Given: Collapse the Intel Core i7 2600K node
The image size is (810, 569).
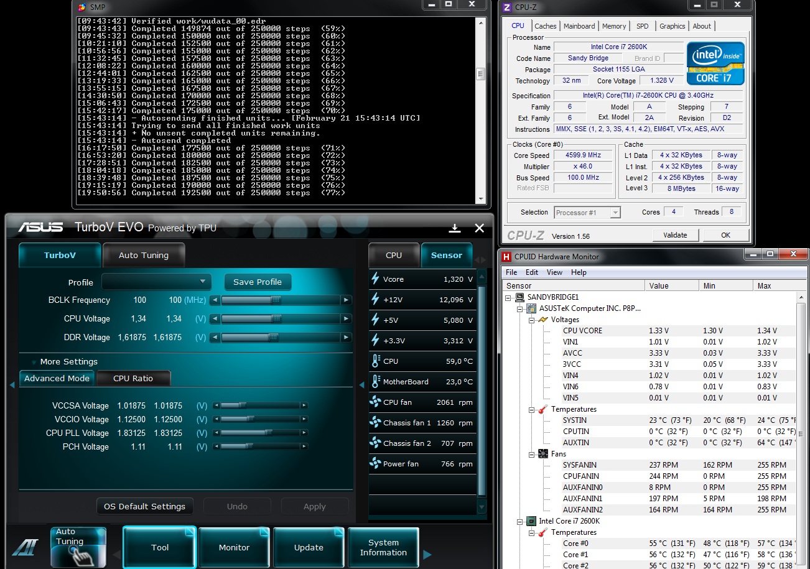Looking at the screenshot, I should click(521, 521).
